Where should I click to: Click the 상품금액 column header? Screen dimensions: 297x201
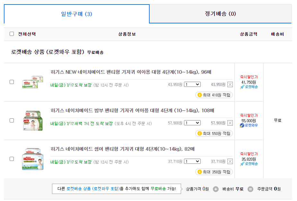pyautogui.click(x=249, y=34)
